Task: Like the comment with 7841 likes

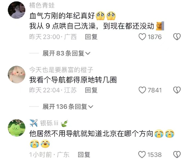Action: pyautogui.click(x=142, y=90)
